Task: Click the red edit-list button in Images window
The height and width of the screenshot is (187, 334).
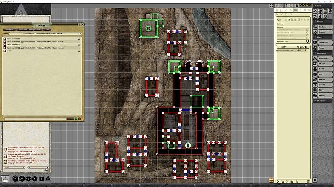Action: (80, 119)
